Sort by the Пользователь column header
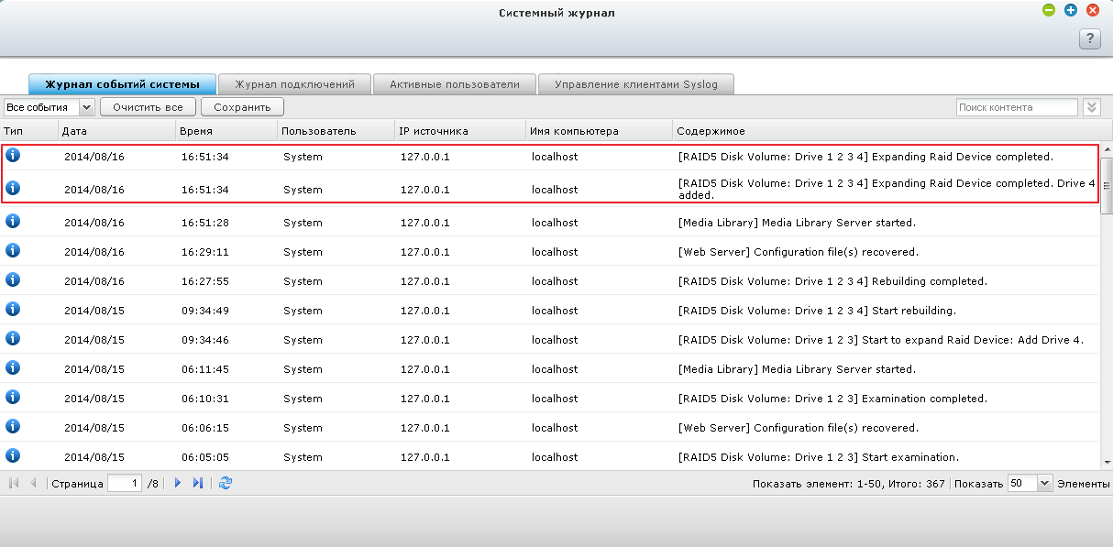The image size is (1113, 547). [336, 131]
